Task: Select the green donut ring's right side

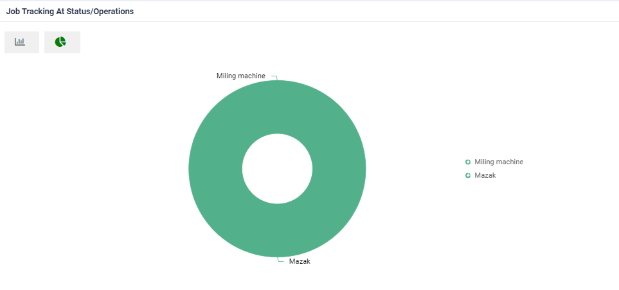Action: pyautogui.click(x=339, y=169)
